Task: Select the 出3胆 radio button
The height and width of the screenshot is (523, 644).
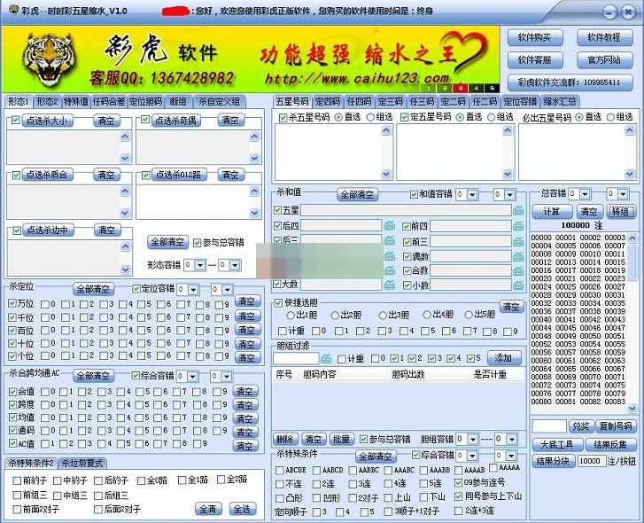Action: 383,315
